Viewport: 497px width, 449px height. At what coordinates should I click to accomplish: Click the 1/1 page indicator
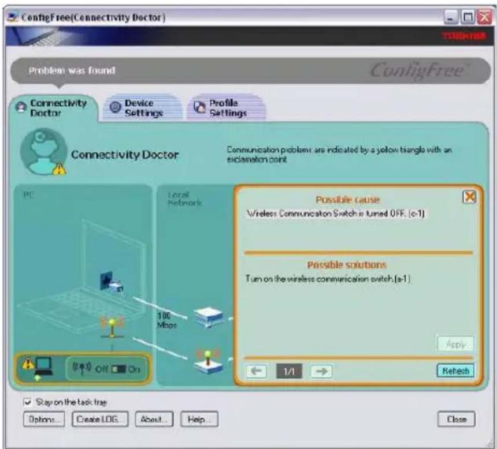point(289,371)
